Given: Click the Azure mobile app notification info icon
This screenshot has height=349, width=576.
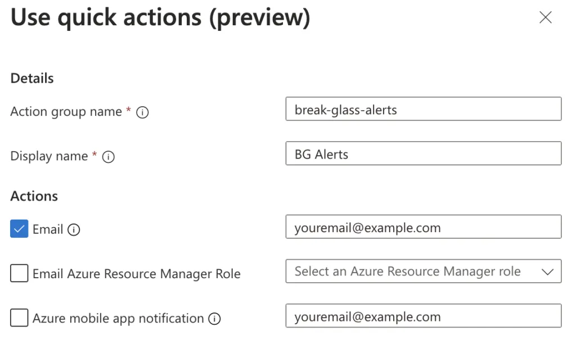Looking at the screenshot, I should click(214, 318).
